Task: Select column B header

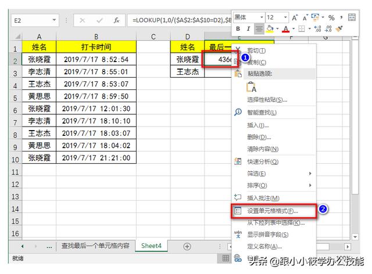Action: point(96,37)
